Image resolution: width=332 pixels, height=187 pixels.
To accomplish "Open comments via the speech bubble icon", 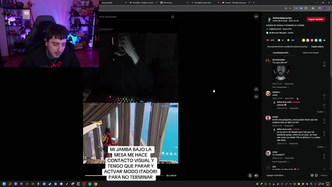I will click(279, 40).
